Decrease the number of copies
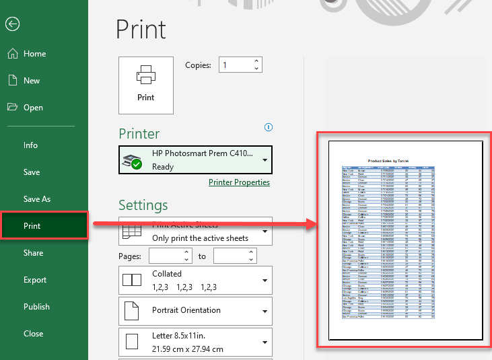 [256, 69]
